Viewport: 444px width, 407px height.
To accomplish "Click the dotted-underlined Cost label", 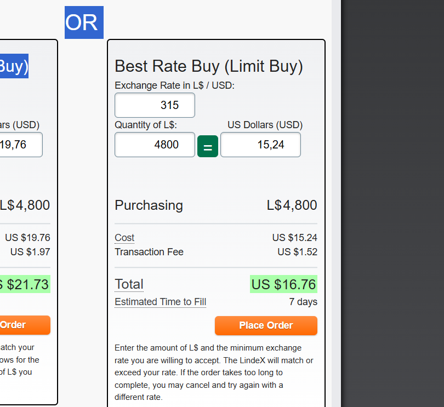I will click(124, 238).
